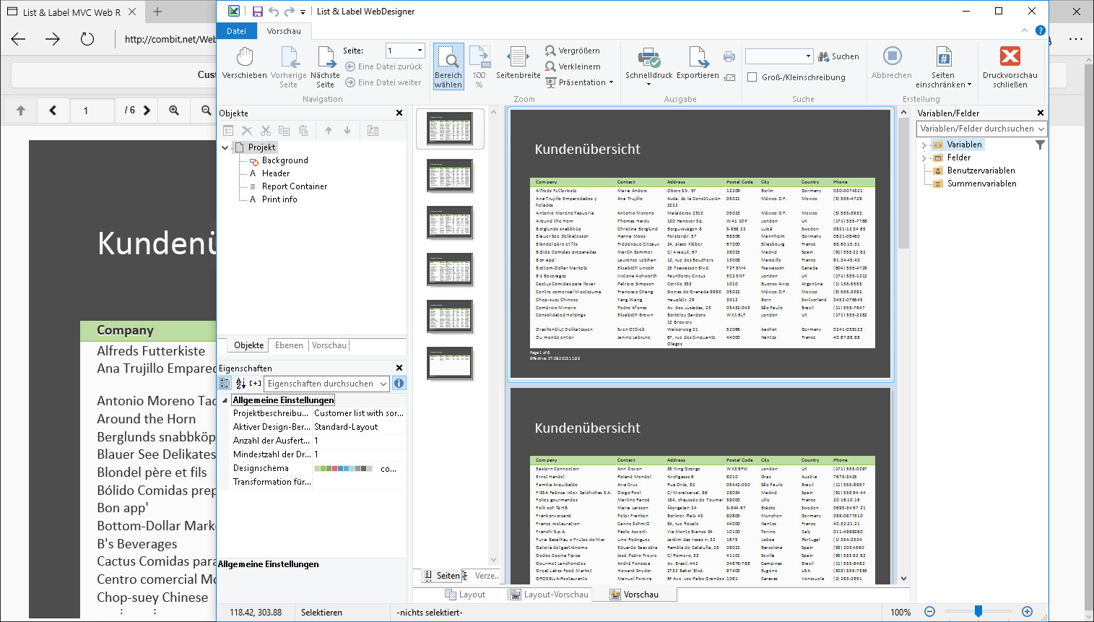Collapse Allgemeine Einstellungen property group
Viewport: 1094px width, 622px height.
point(225,400)
